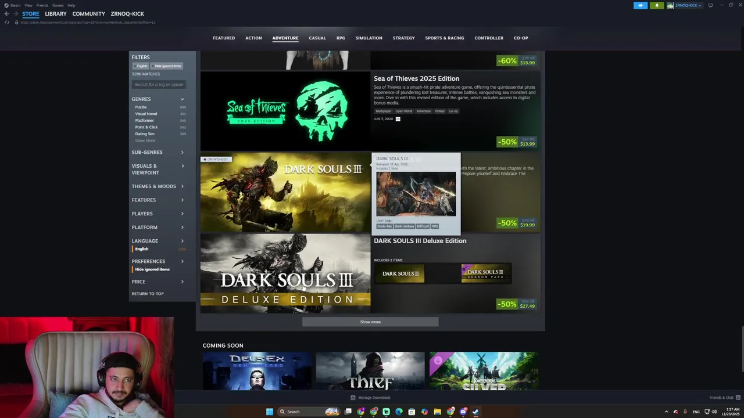Open the Dark Souls III capsule image
The image size is (744, 418).
pos(285,193)
